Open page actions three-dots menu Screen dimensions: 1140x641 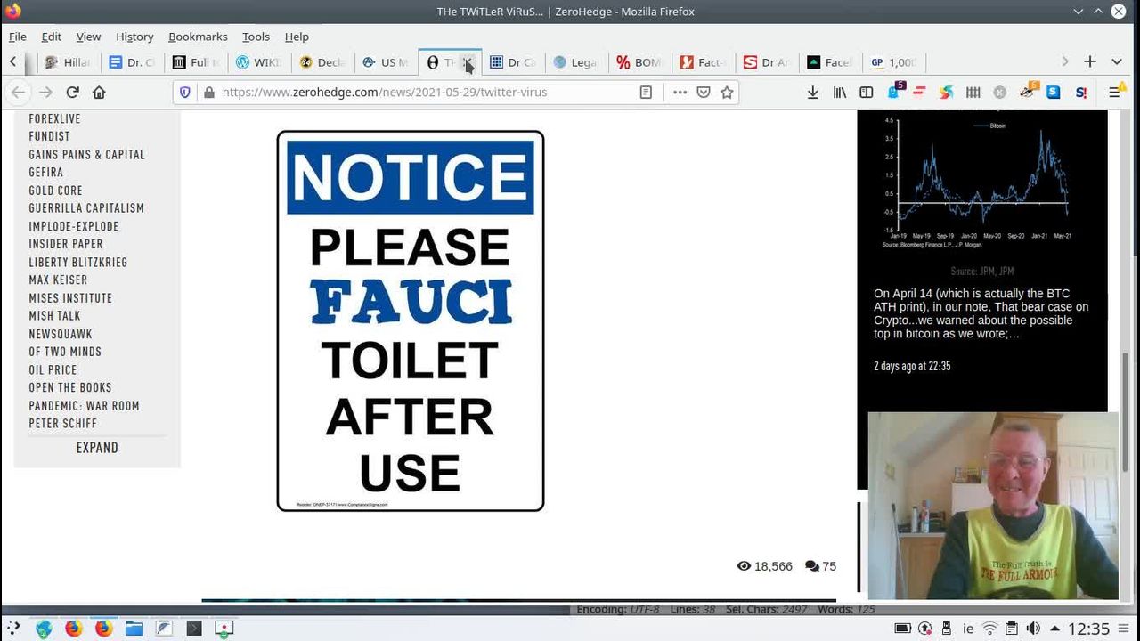pos(680,92)
